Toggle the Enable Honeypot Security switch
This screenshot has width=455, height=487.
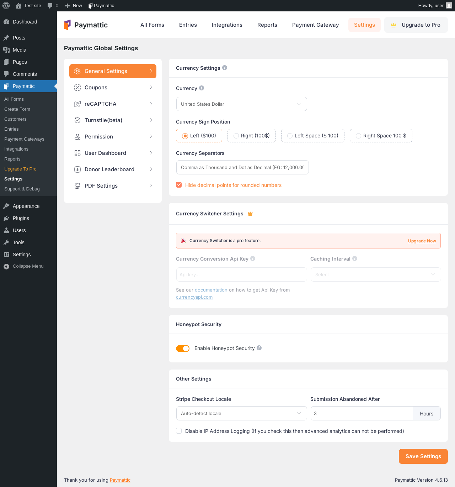[183, 349]
